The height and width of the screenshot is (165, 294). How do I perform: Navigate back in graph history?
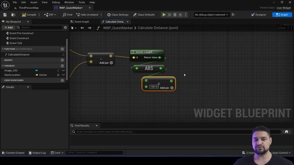click(82, 28)
